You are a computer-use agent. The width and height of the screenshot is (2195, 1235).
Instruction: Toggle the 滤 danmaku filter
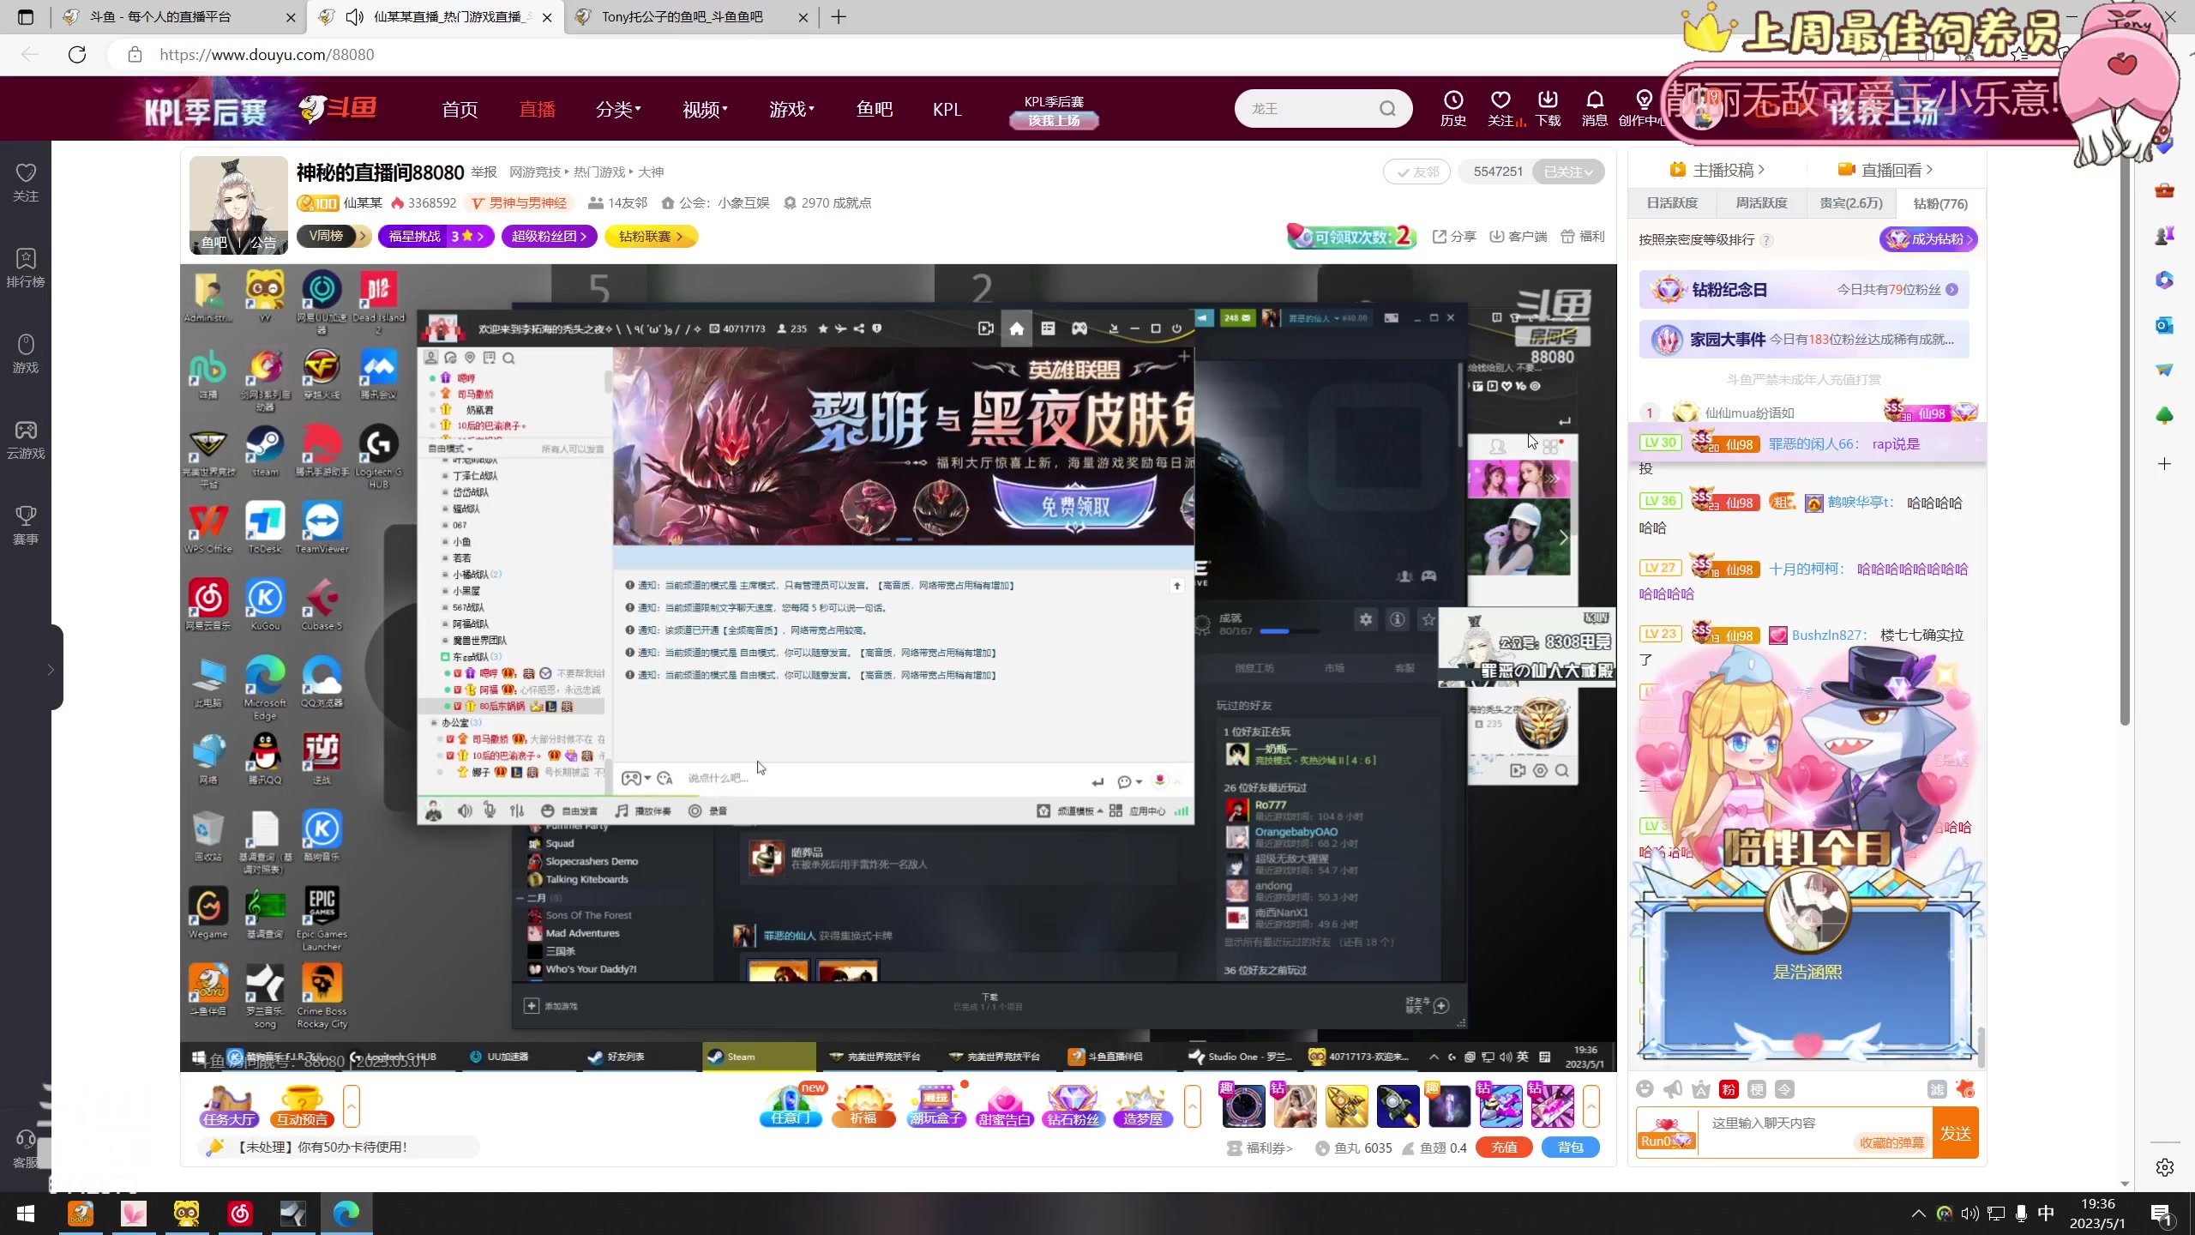[1937, 1089]
